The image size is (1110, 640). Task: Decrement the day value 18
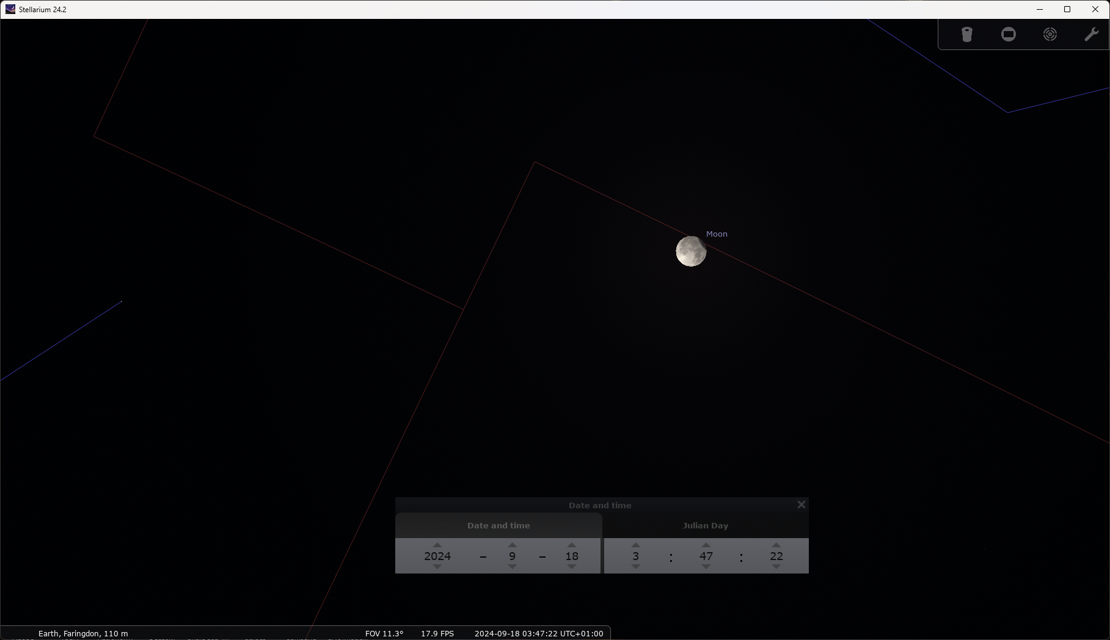pyautogui.click(x=572, y=567)
